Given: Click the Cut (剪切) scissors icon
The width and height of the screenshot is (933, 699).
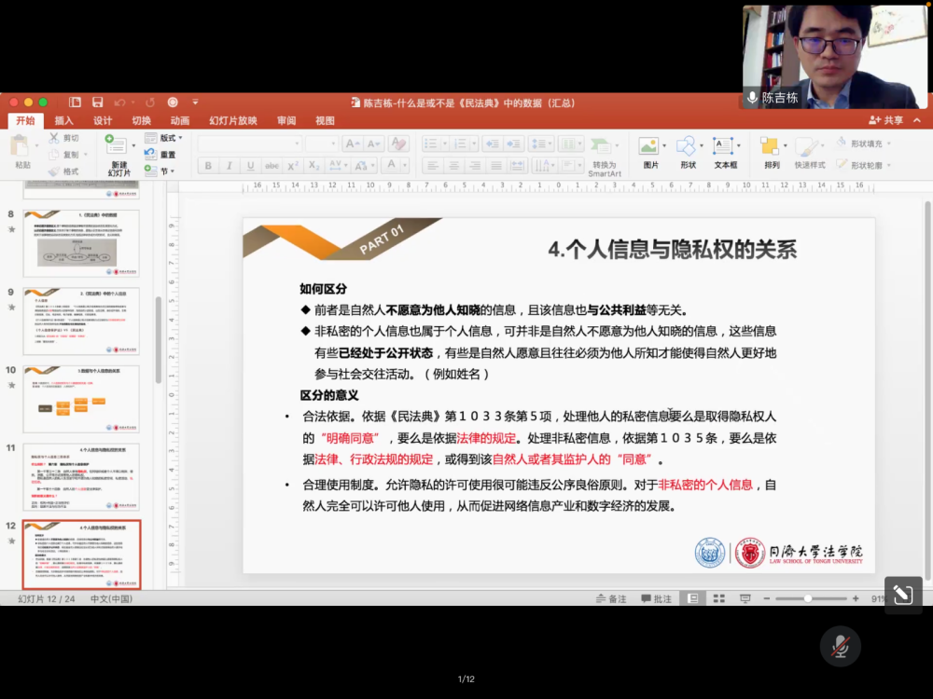Looking at the screenshot, I should point(54,138).
